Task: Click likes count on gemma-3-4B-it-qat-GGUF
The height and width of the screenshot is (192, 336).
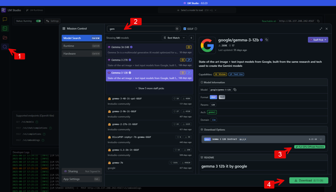Action: (176, 99)
